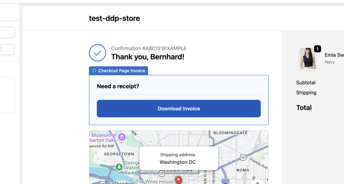344x184 pixels.
Task: Click the Need a receipt? heading
Action: (118, 86)
